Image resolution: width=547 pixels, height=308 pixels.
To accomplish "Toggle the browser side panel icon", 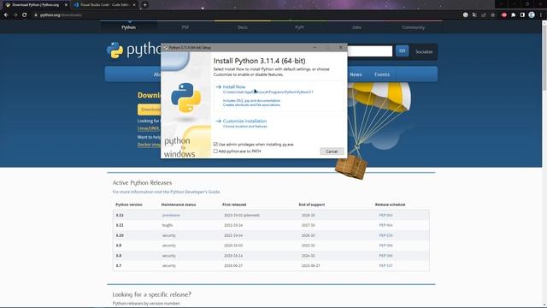I will click(522, 15).
